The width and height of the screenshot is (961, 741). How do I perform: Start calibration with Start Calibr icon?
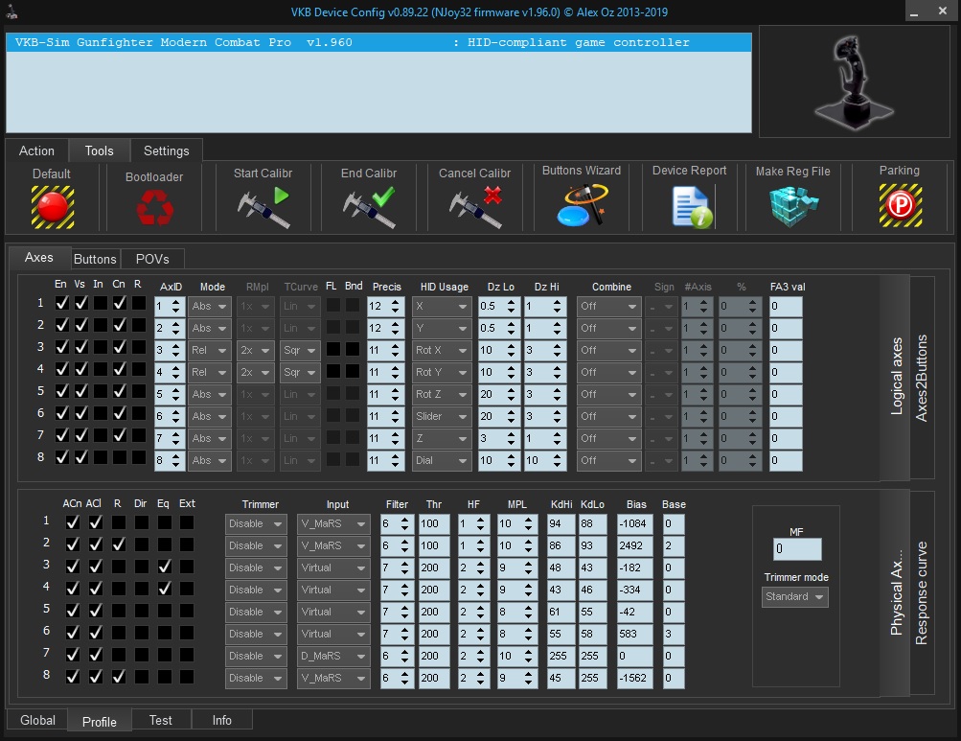(x=263, y=208)
